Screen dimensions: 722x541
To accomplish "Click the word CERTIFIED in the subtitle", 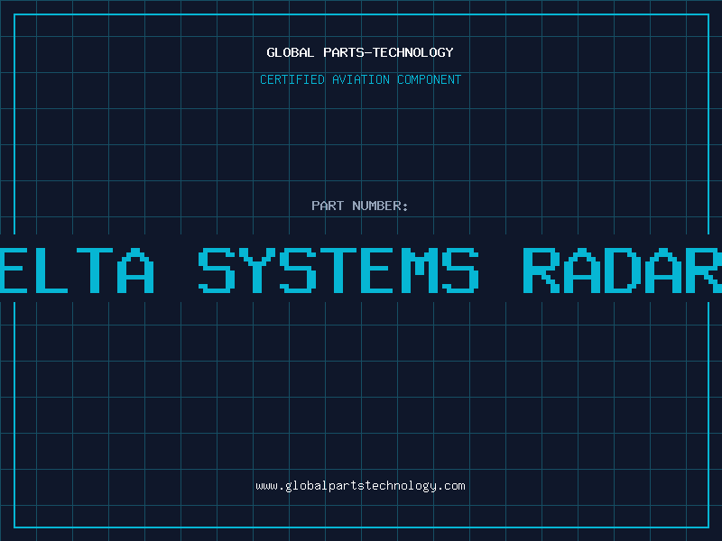I will [x=292, y=79].
